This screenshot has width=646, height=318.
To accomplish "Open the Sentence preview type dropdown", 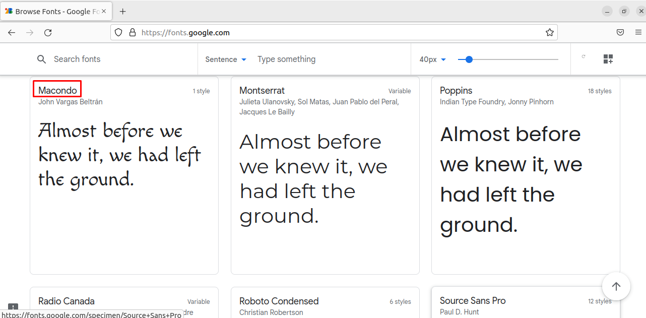I will click(225, 59).
